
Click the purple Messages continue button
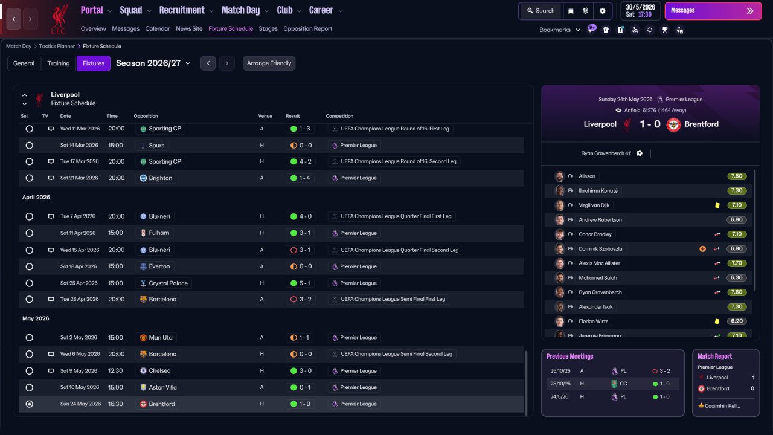click(713, 11)
